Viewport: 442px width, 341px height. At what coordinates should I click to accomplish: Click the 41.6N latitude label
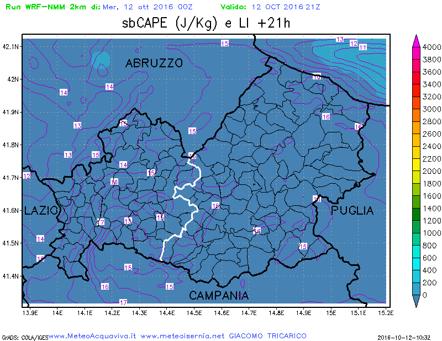click(x=10, y=210)
